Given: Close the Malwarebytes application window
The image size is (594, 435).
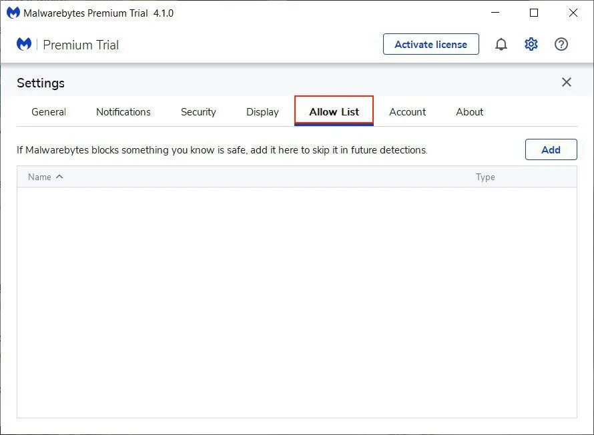Looking at the screenshot, I should (x=573, y=13).
